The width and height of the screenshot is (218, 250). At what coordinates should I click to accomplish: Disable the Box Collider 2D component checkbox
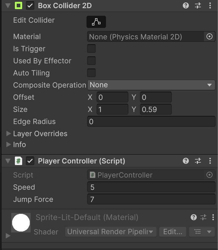click(x=30, y=5)
